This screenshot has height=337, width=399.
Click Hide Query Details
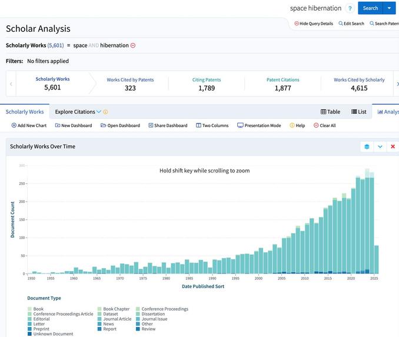pyautogui.click(x=314, y=24)
